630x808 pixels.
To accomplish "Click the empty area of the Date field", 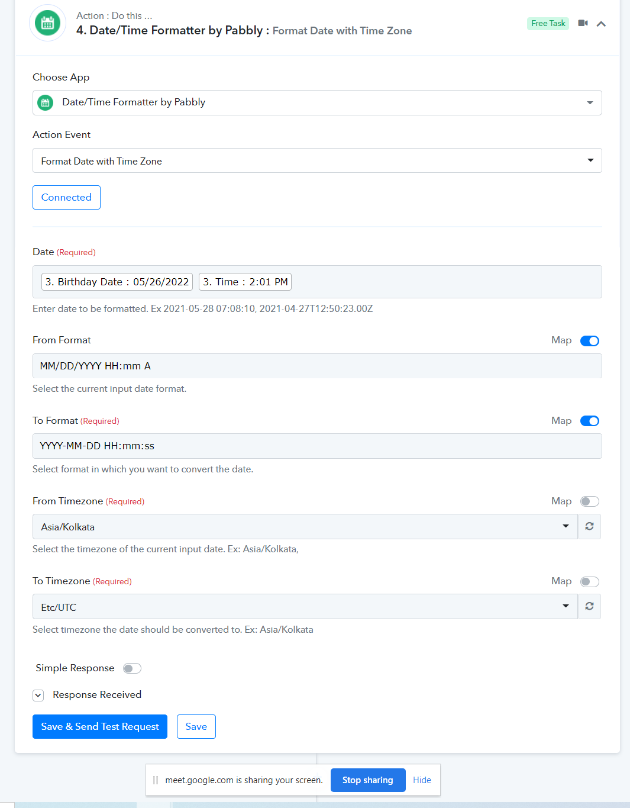I will click(x=447, y=282).
